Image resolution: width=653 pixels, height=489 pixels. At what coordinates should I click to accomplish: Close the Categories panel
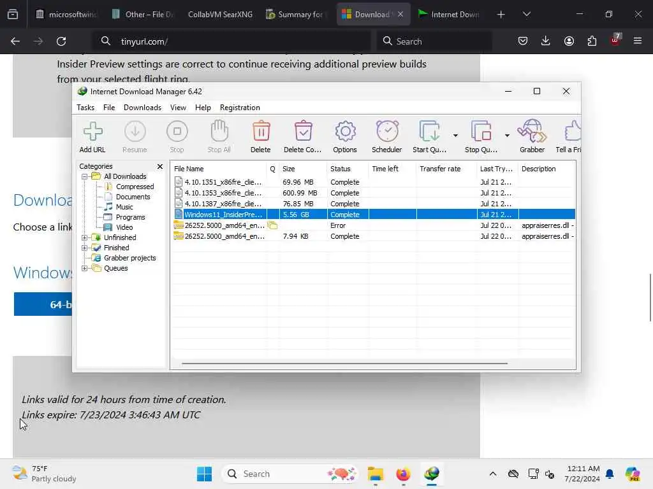click(160, 166)
